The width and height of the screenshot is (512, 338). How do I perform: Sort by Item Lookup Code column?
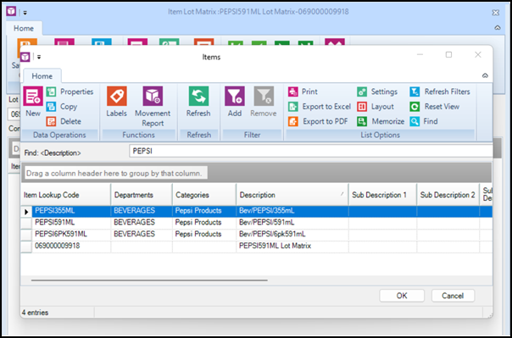click(65, 195)
